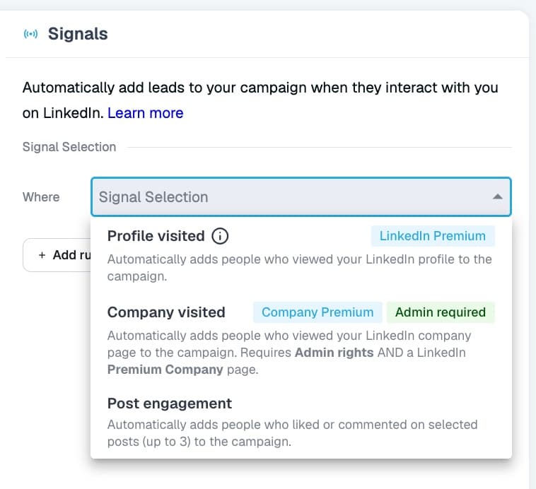Click the Profile visited description text

coord(299,268)
